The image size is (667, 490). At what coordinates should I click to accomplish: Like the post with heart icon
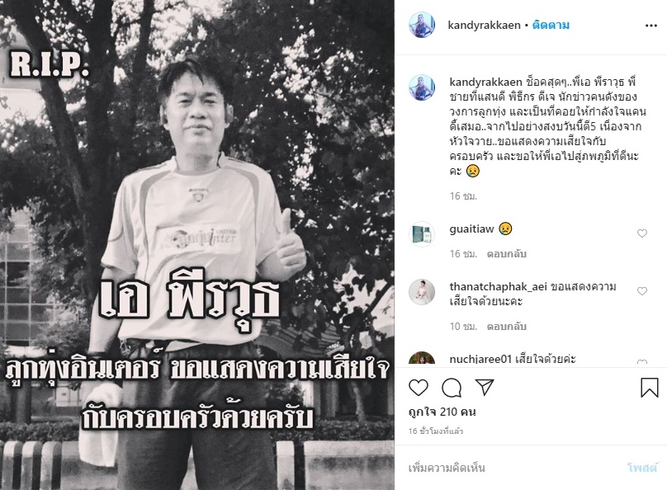[419, 388]
